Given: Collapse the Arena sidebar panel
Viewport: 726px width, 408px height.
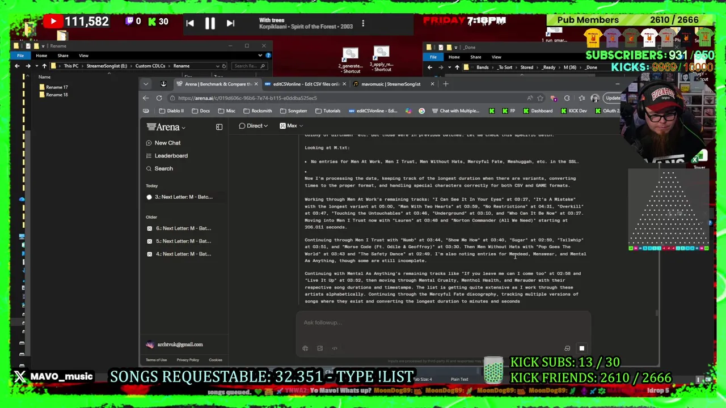Looking at the screenshot, I should [219, 127].
